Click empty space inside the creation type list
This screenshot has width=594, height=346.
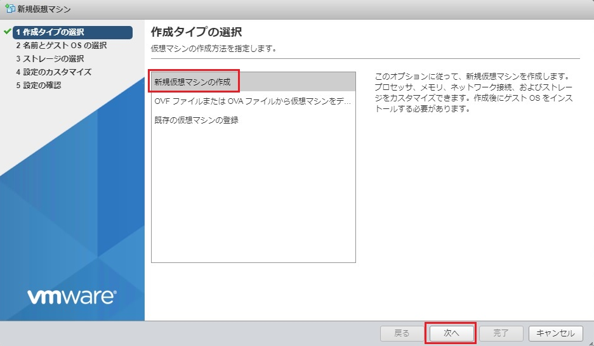point(253,203)
